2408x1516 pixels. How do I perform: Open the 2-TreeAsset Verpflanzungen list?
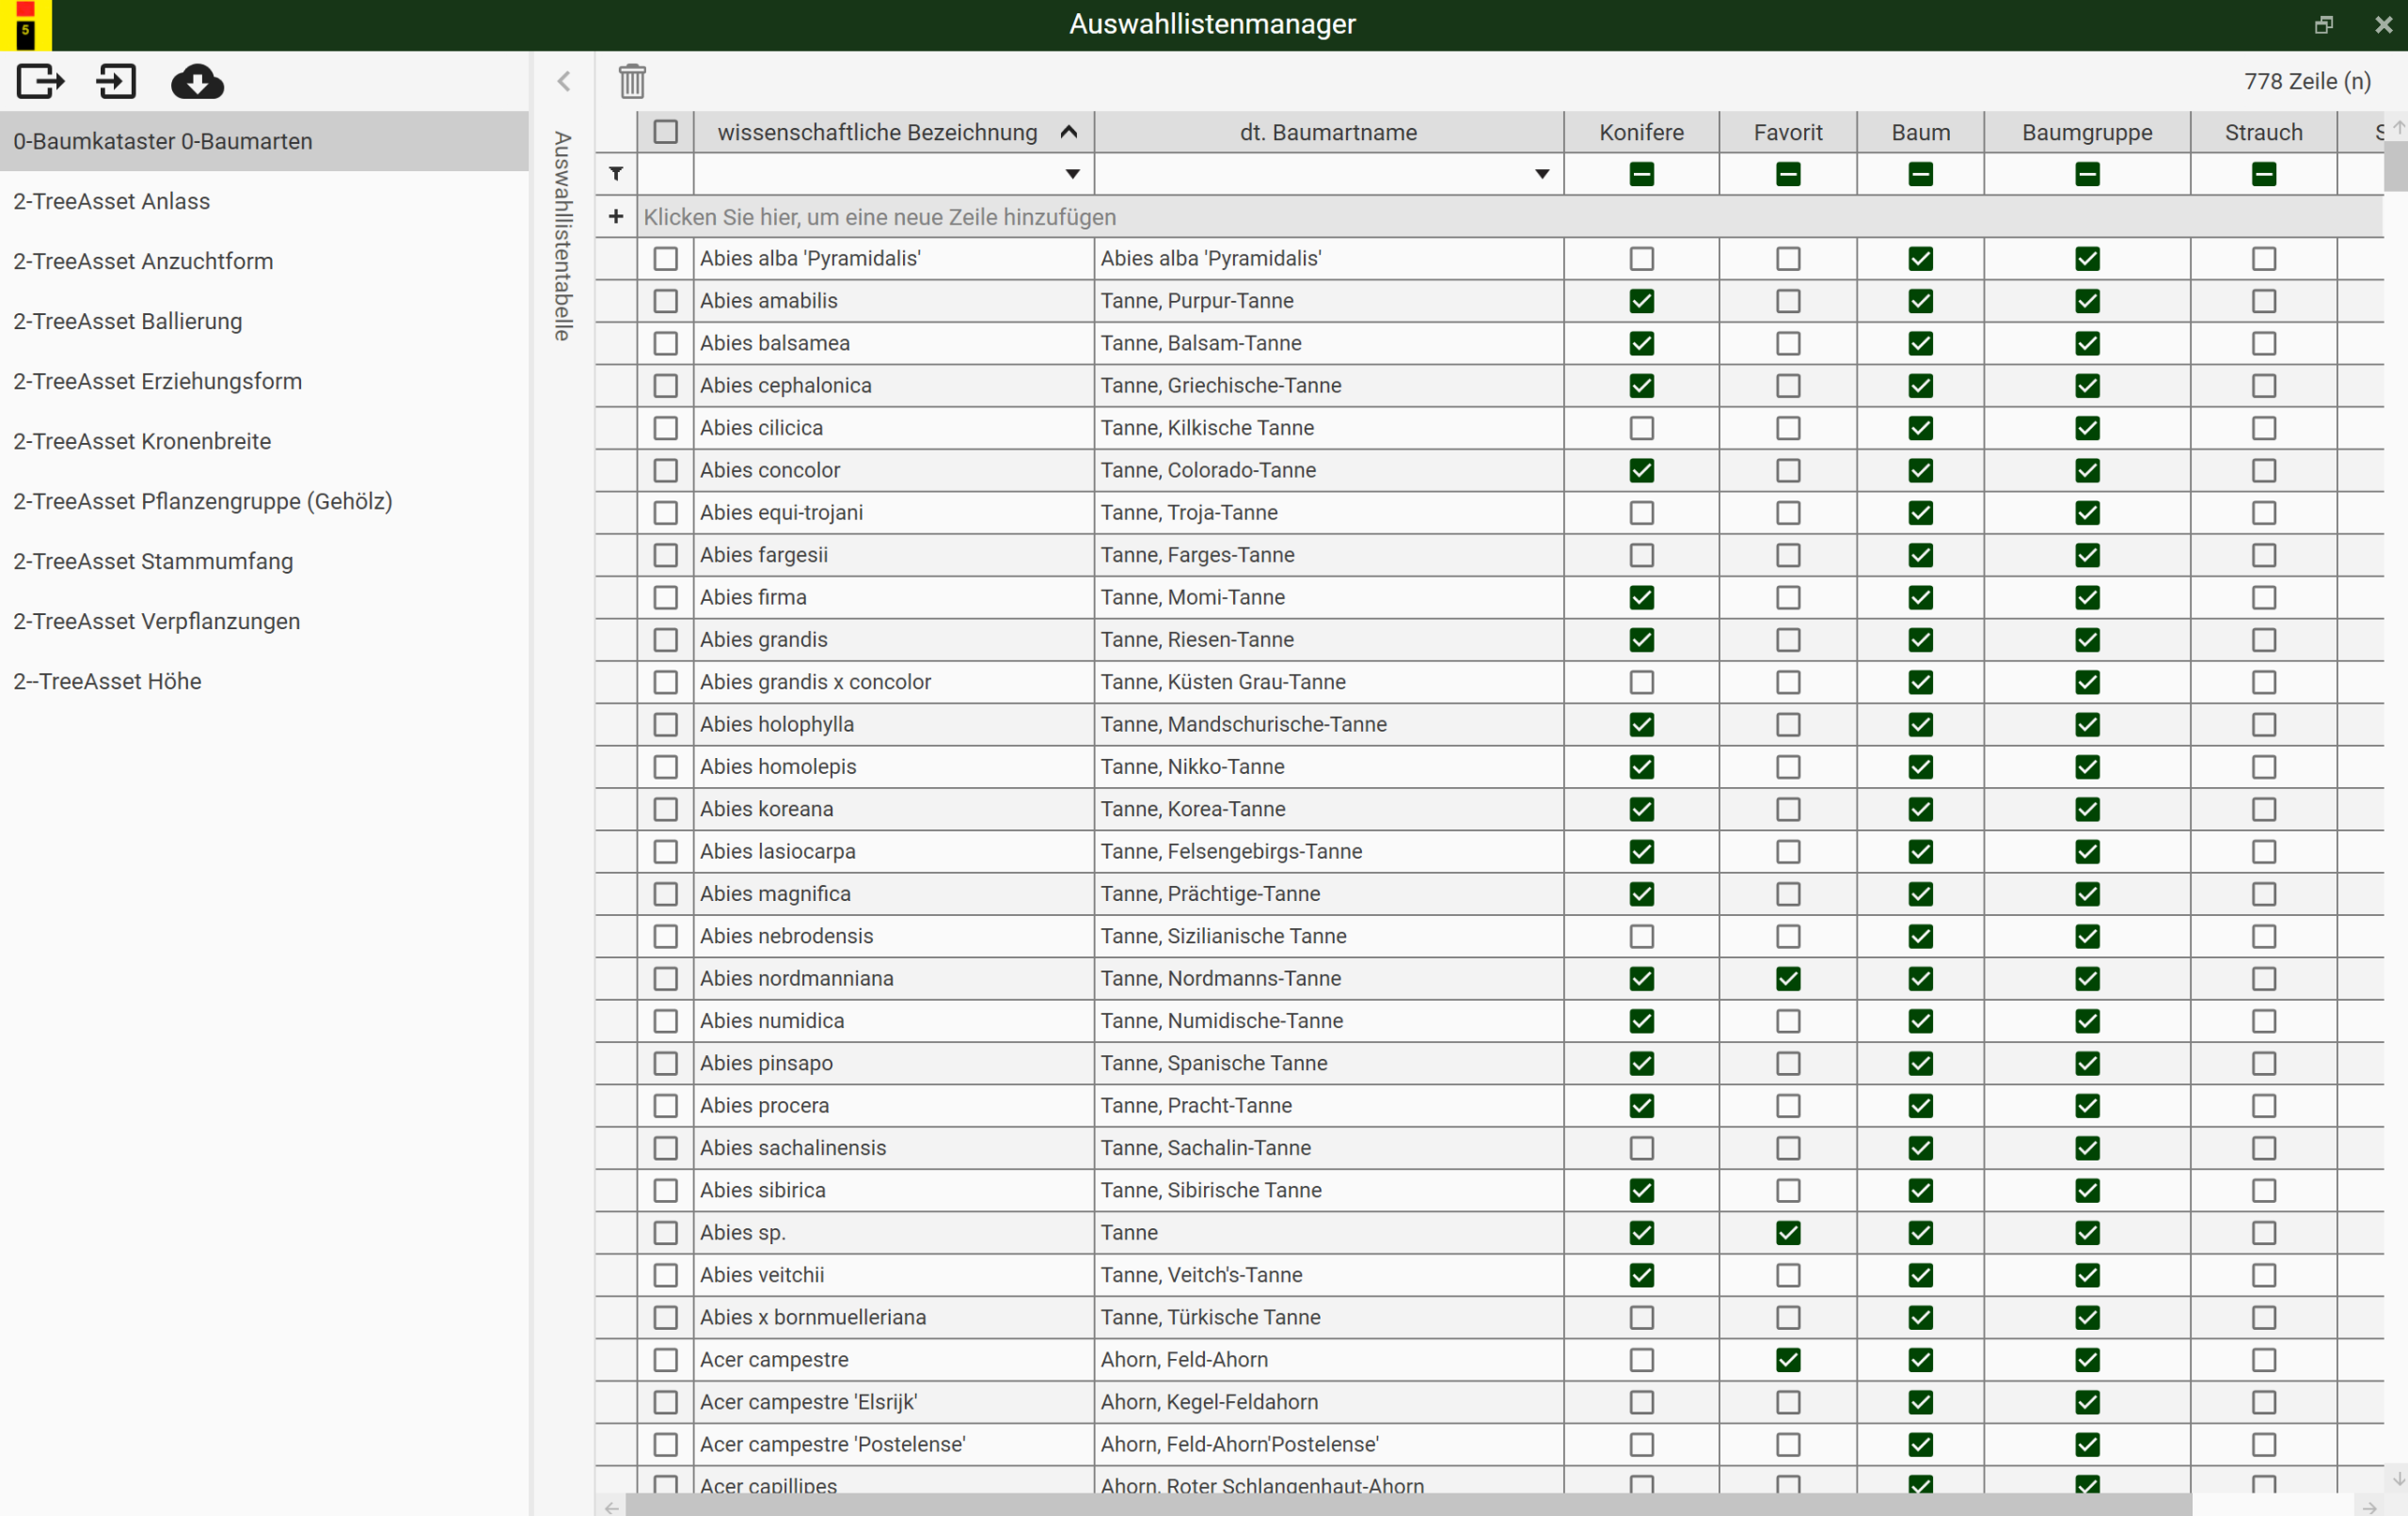pyautogui.click(x=264, y=621)
